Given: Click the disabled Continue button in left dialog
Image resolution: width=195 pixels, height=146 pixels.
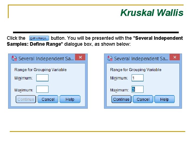Looking at the screenshot, I should pos(26,99).
